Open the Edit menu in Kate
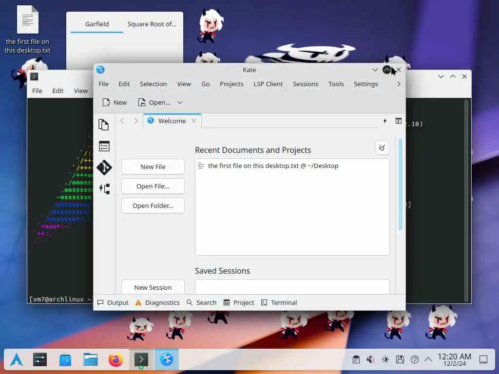The width and height of the screenshot is (499, 374). click(x=124, y=84)
